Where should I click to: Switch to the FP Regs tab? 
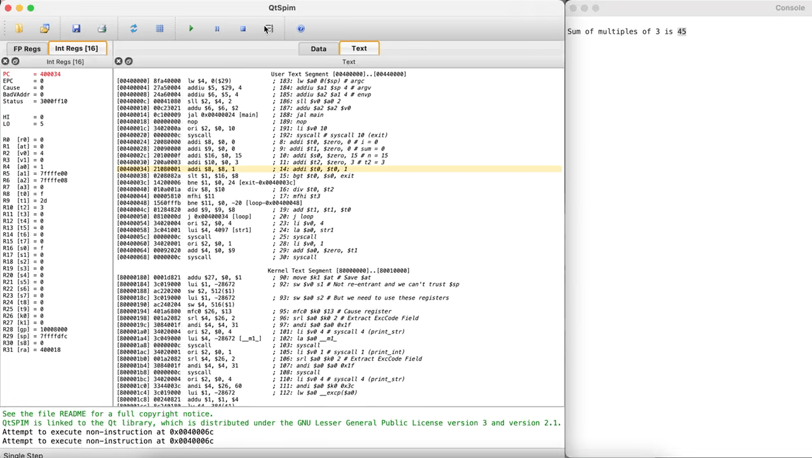(27, 48)
